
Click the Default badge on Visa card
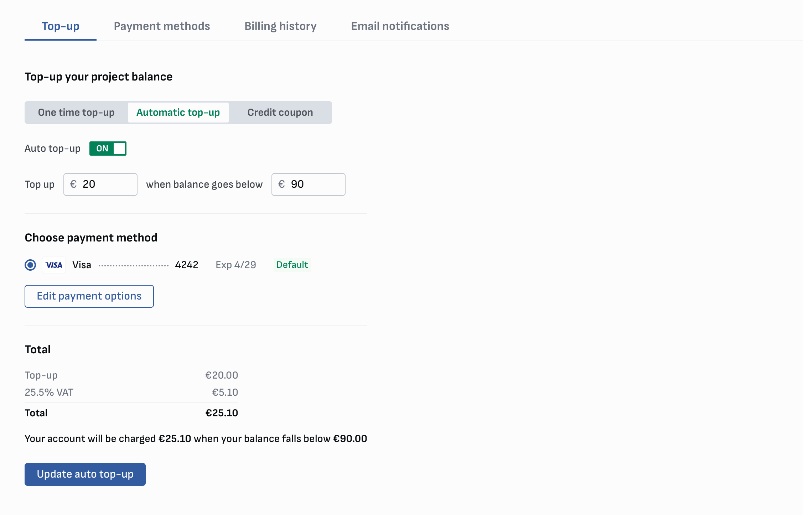(292, 265)
